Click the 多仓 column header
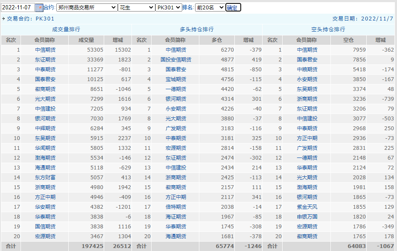 click(217, 40)
